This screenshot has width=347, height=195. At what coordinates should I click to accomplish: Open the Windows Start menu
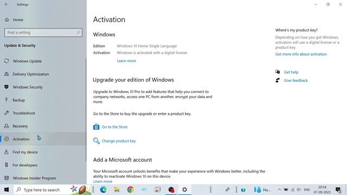coord(7,190)
